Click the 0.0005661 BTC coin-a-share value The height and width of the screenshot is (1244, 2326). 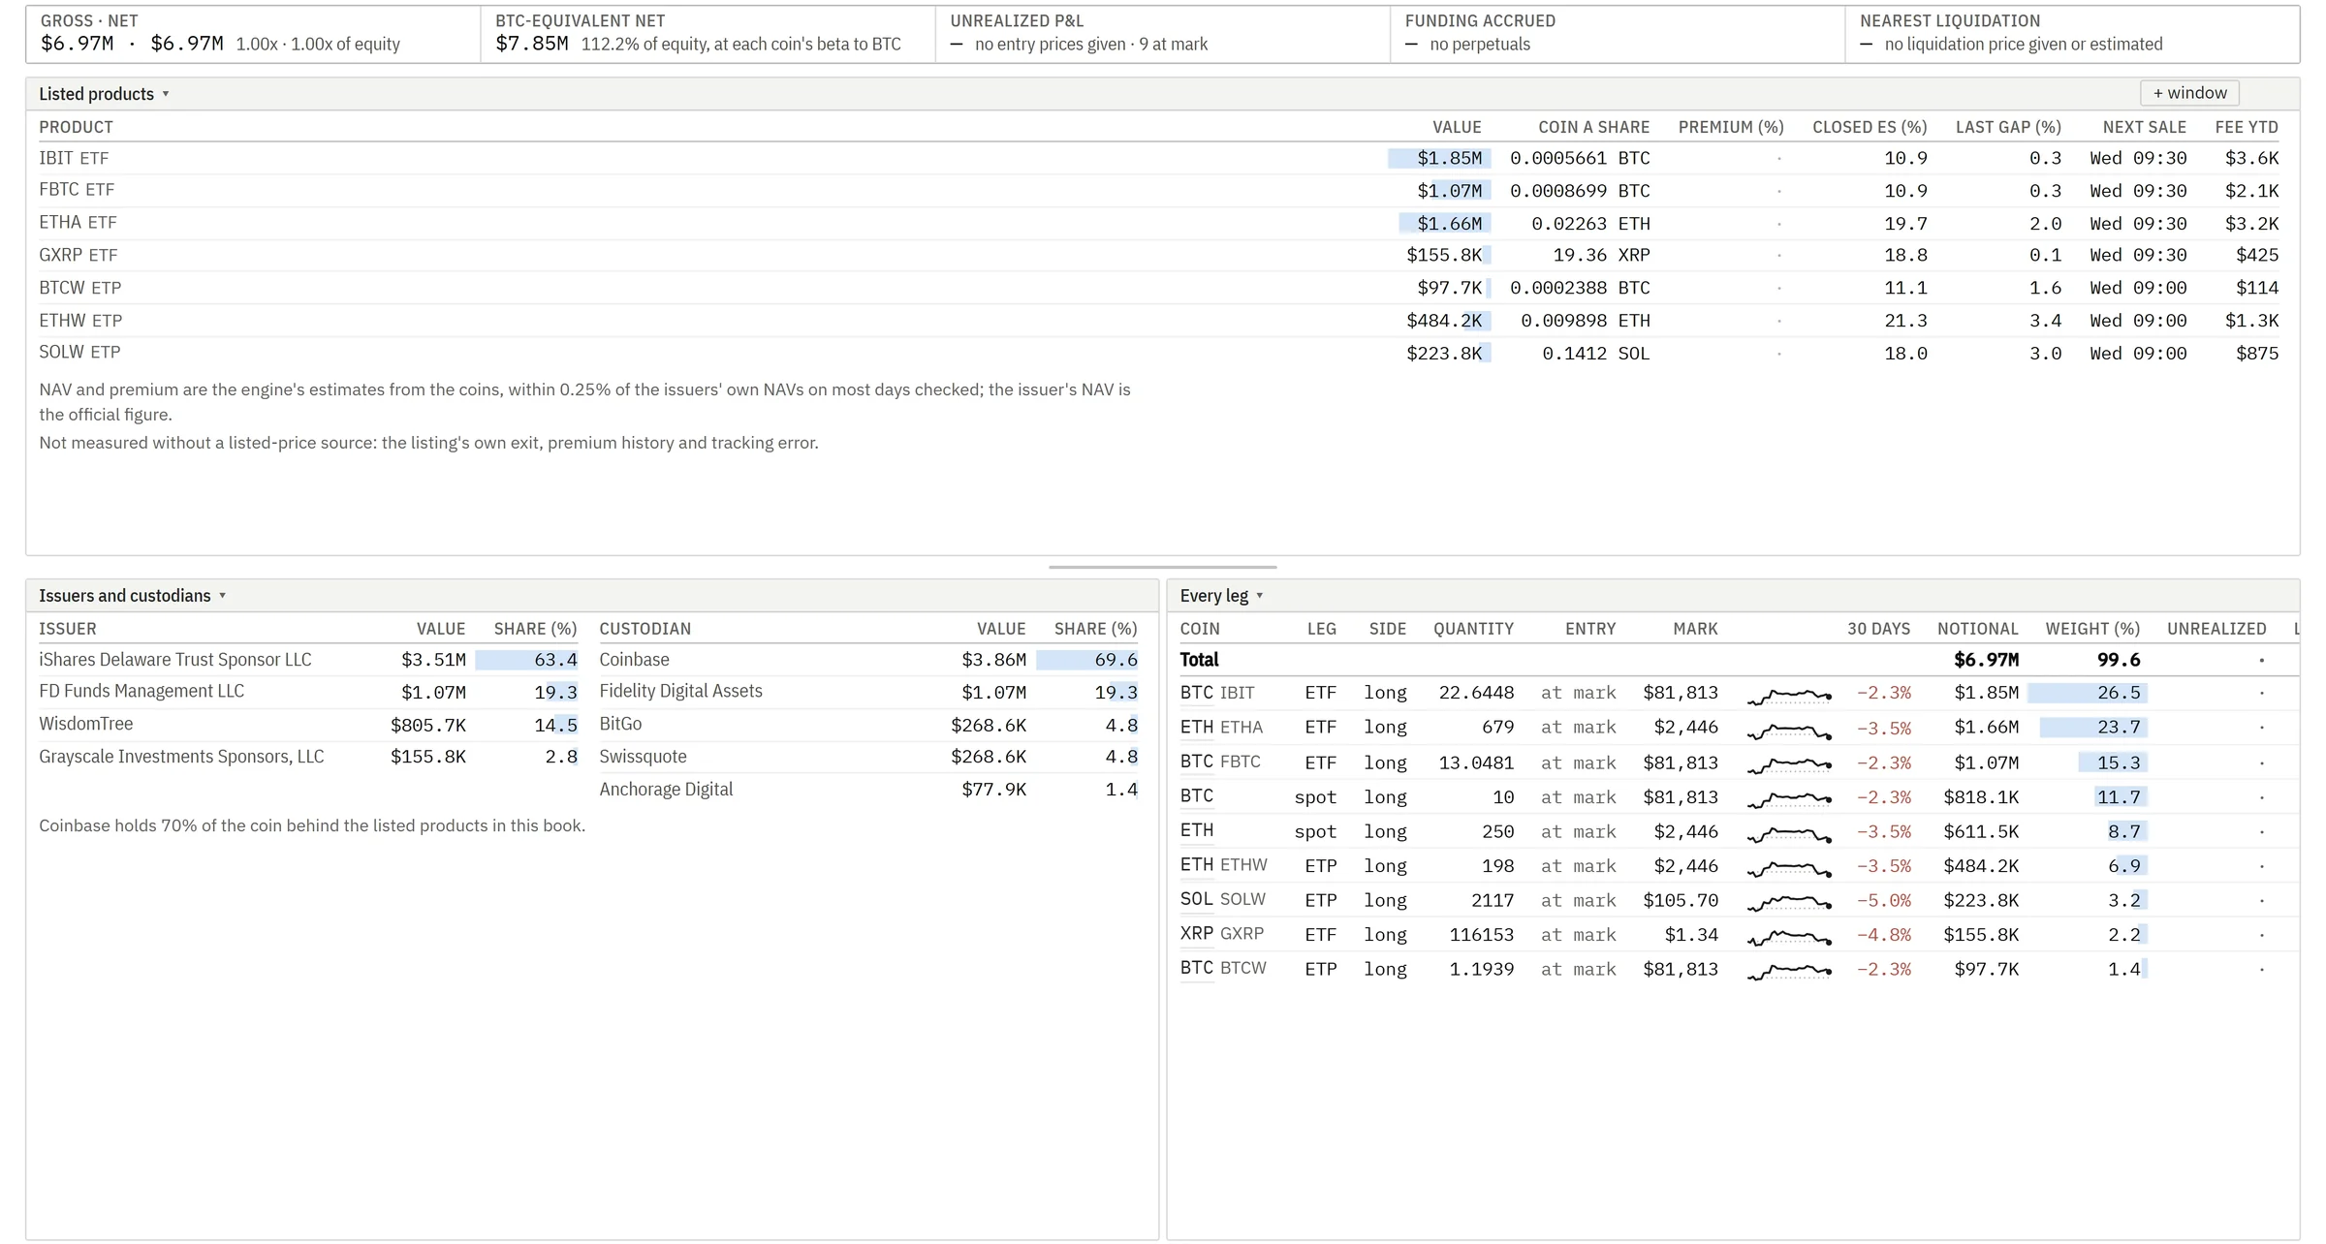[x=1580, y=158]
